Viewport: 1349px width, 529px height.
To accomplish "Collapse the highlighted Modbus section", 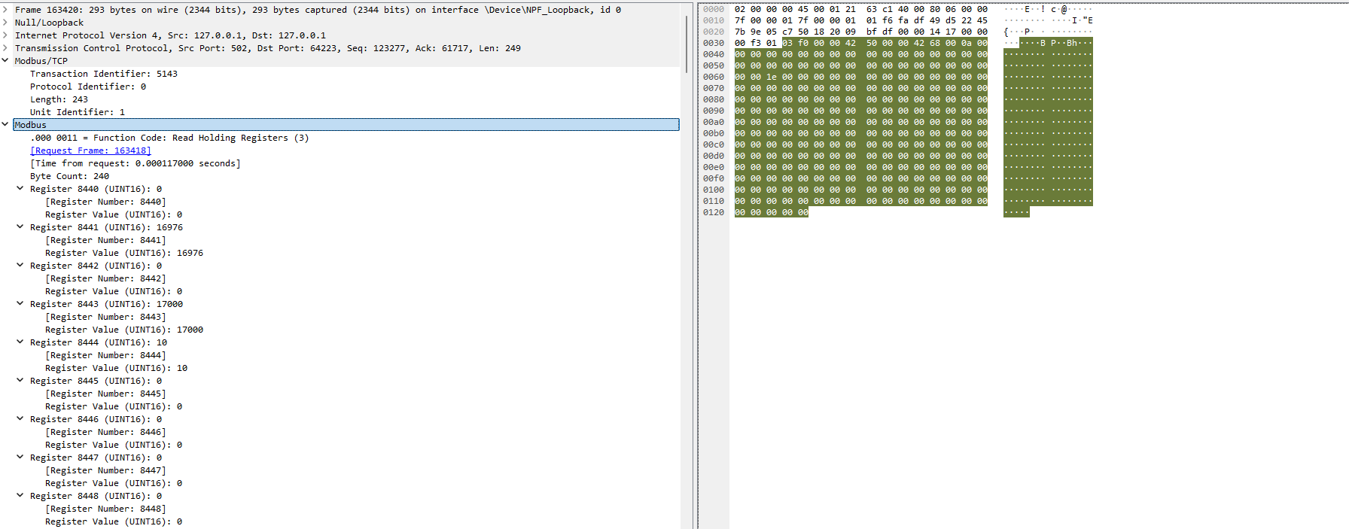I will point(5,125).
